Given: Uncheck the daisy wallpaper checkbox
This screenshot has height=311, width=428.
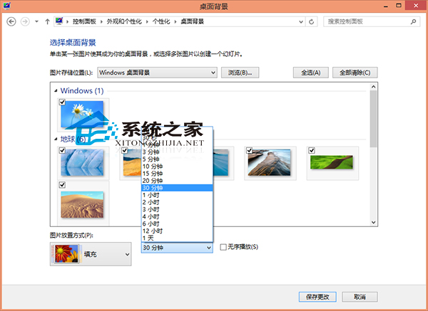Looking at the screenshot, I should (62, 102).
